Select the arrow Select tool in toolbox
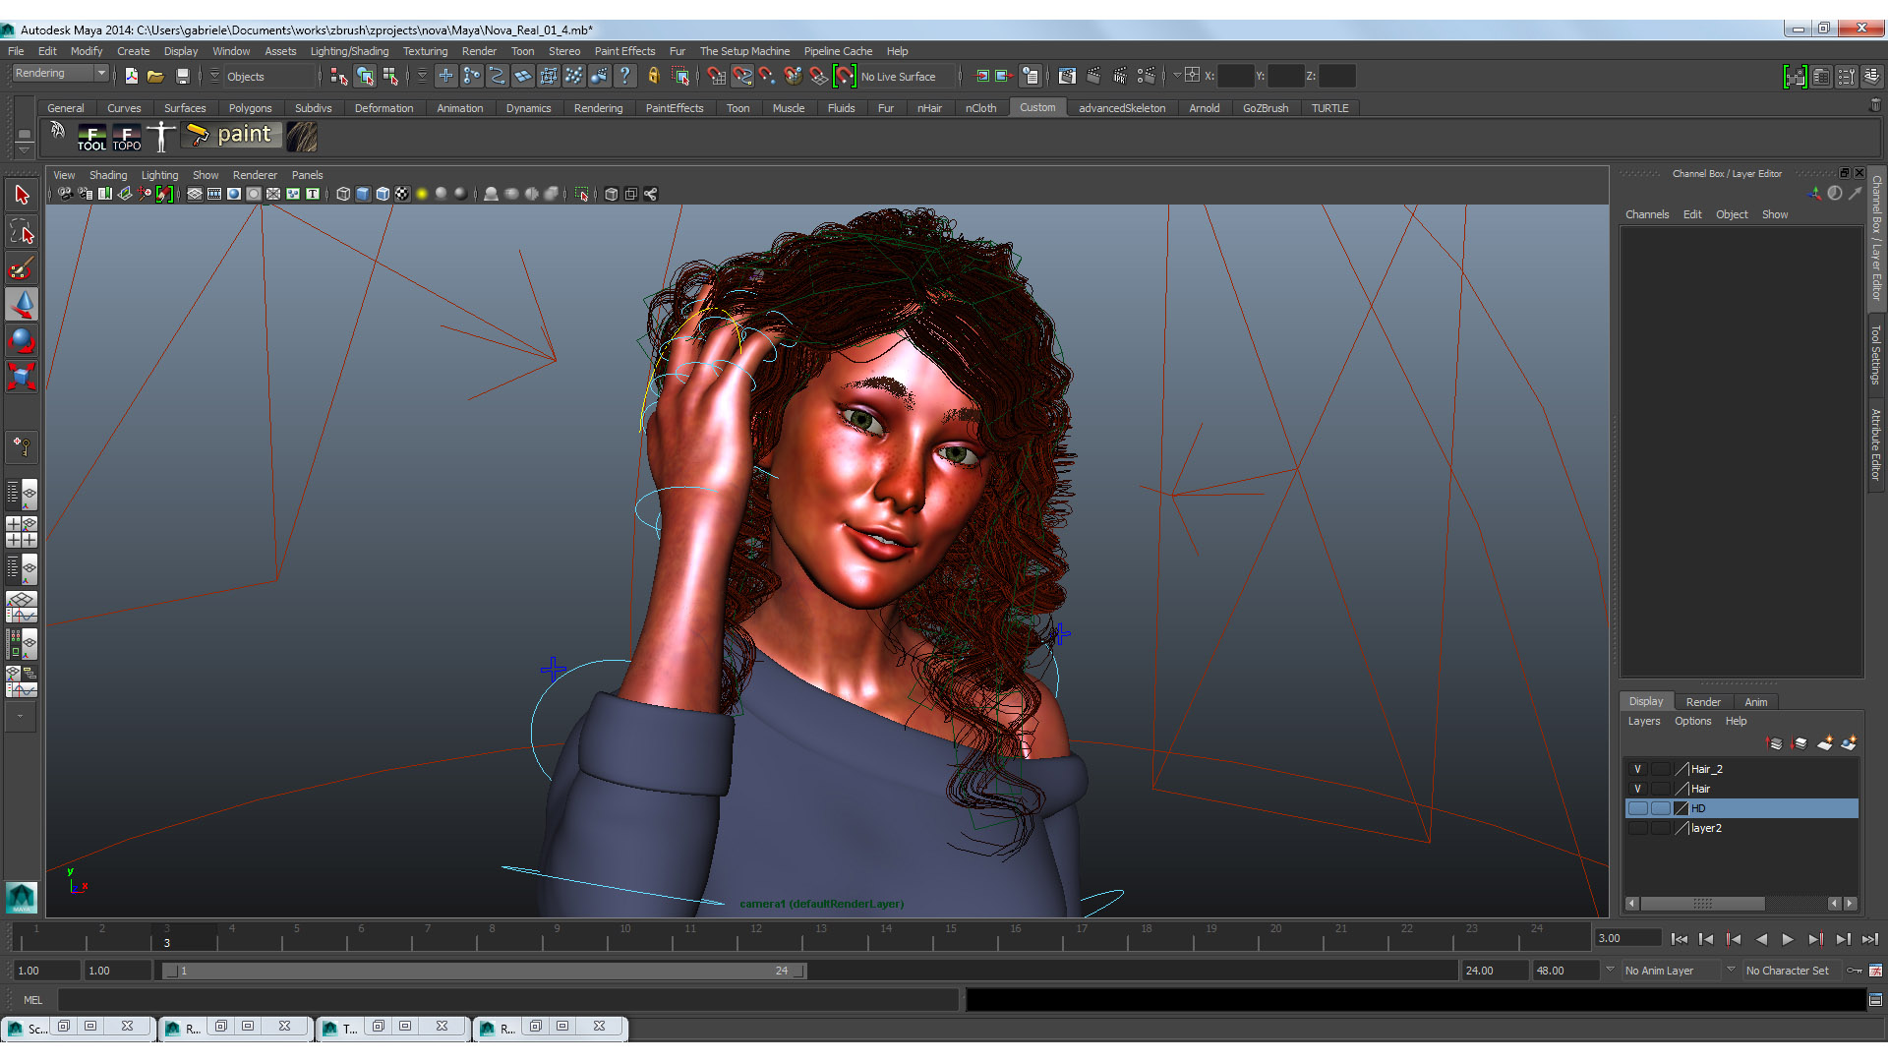Screen dimensions: 1888x1062 pos(22,195)
